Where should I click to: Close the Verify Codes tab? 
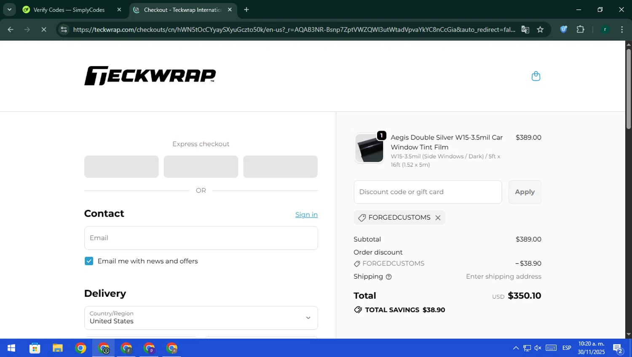point(119,10)
